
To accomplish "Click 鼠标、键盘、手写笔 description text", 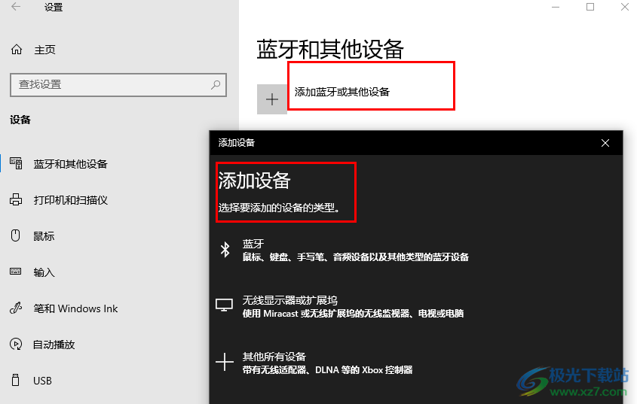I will pyautogui.click(x=356, y=257).
